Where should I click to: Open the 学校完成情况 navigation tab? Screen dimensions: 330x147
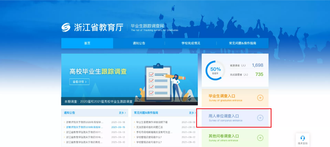coord(191,43)
